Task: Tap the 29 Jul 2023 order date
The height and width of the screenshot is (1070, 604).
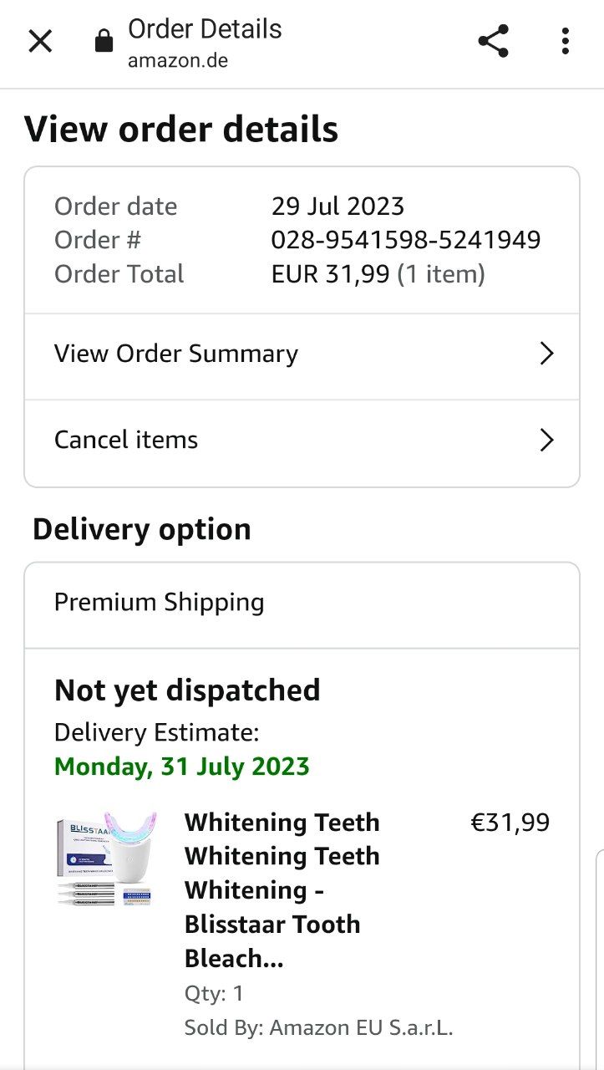Action: coord(338,206)
